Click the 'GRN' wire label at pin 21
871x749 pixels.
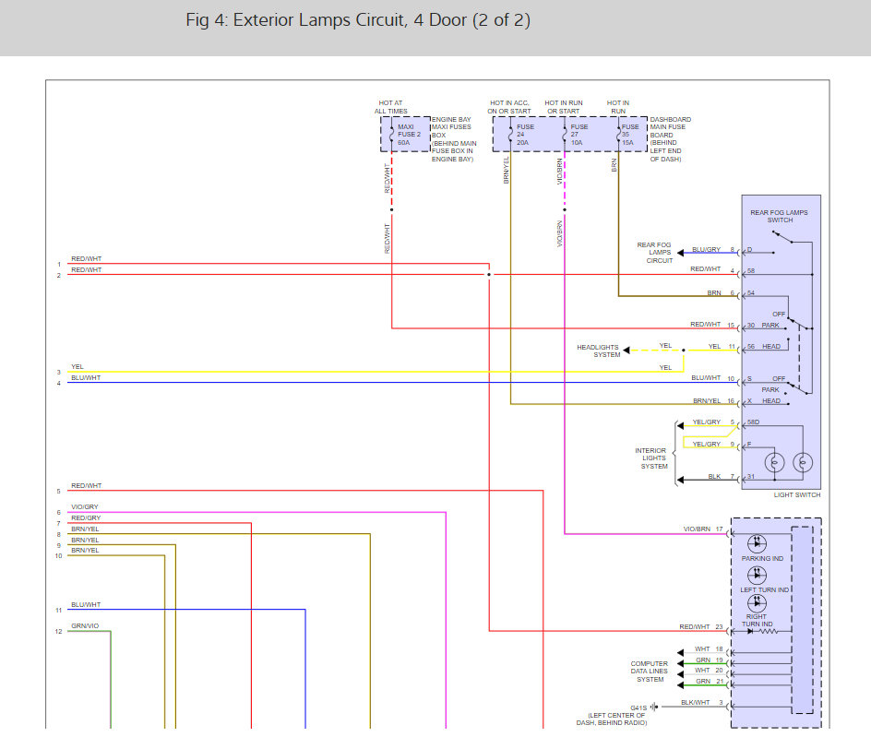[703, 682]
